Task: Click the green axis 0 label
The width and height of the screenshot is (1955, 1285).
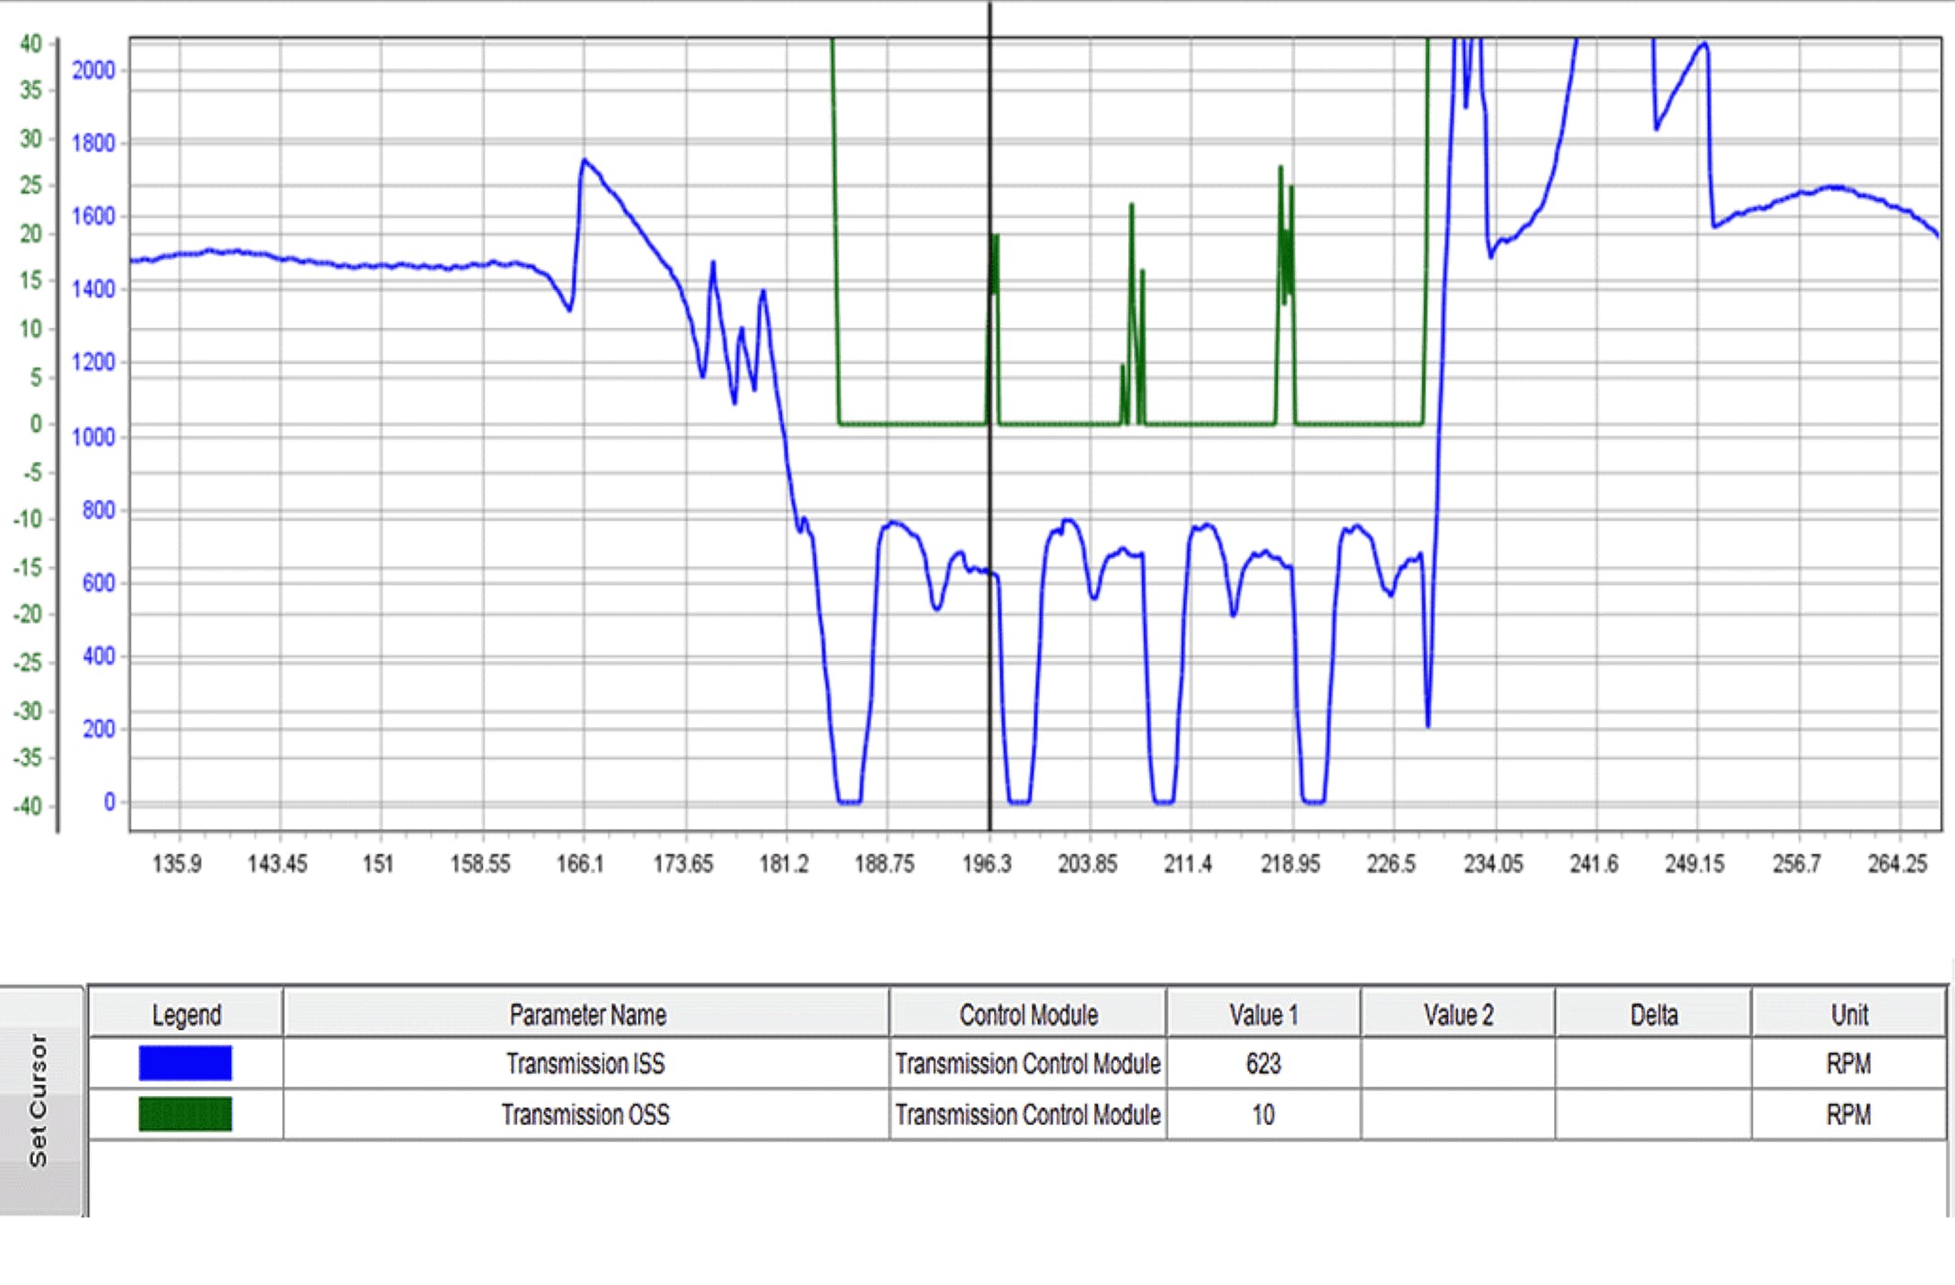Action: coord(36,424)
